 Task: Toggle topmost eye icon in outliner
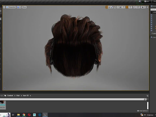coord(151,15)
